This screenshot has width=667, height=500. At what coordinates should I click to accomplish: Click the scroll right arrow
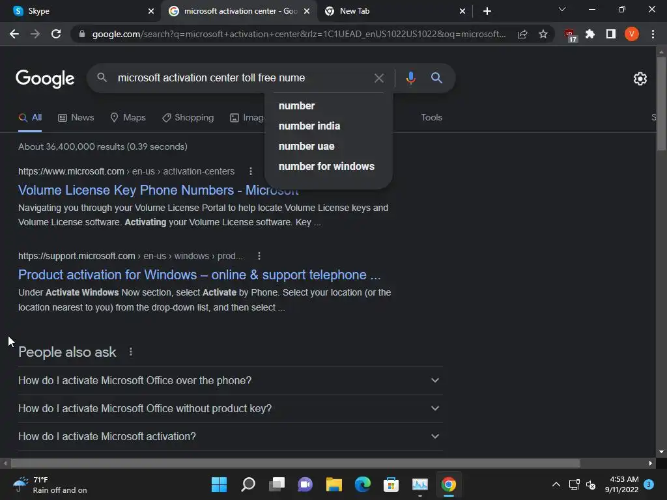(651, 463)
